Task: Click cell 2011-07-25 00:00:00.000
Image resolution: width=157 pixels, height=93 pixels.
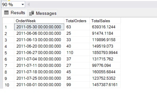Action: [x=39, y=78]
